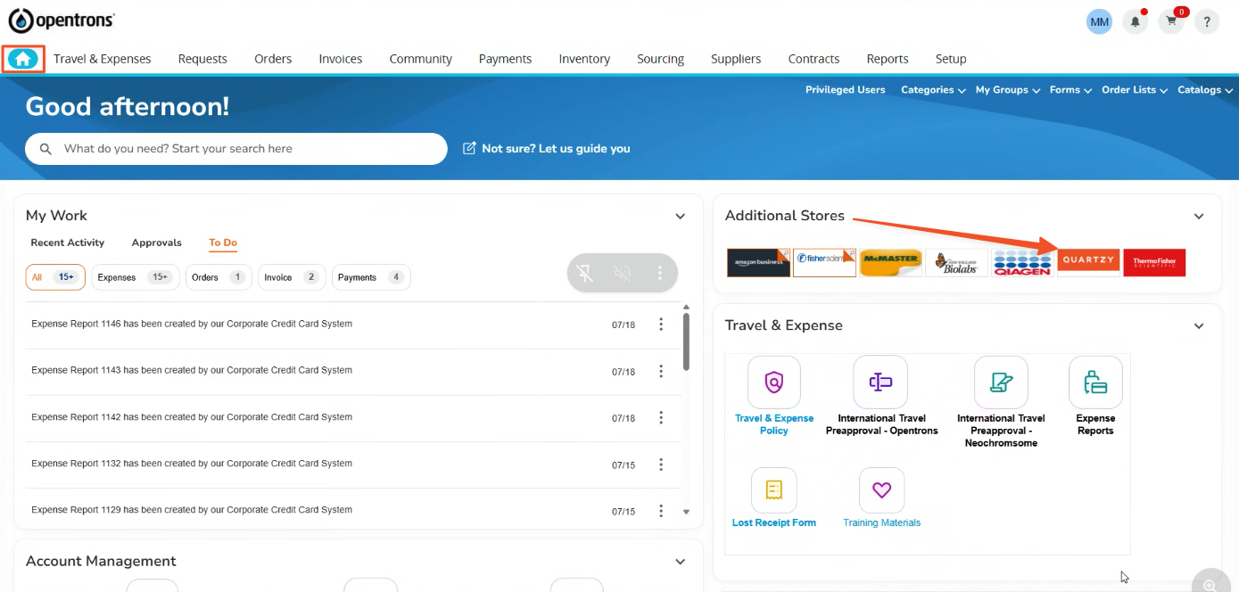Click International Travel Preapproval Neochromsome icon
This screenshot has width=1239, height=592.
pyautogui.click(x=1001, y=382)
